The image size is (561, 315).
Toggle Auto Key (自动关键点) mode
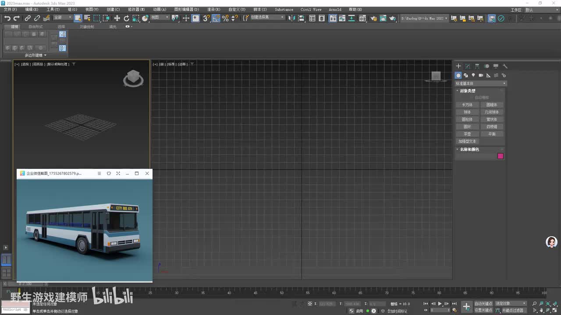tap(483, 303)
